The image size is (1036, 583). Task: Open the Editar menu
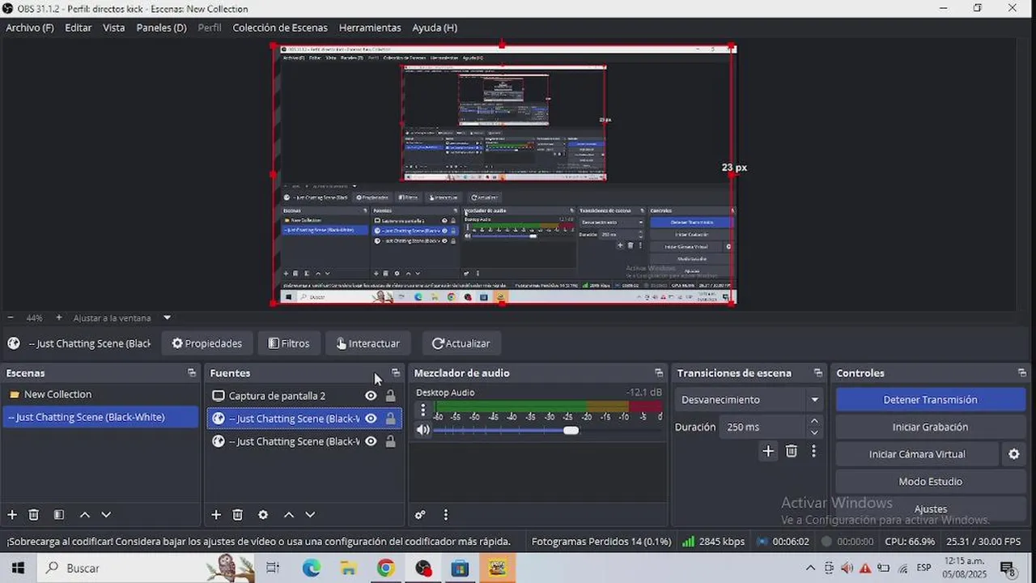79,28
